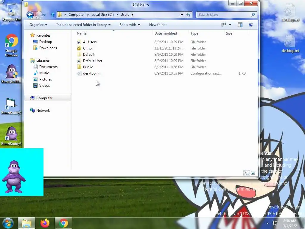Click the Favorites star in navigation pane
The image size is (305, 229).
[x=32, y=35]
